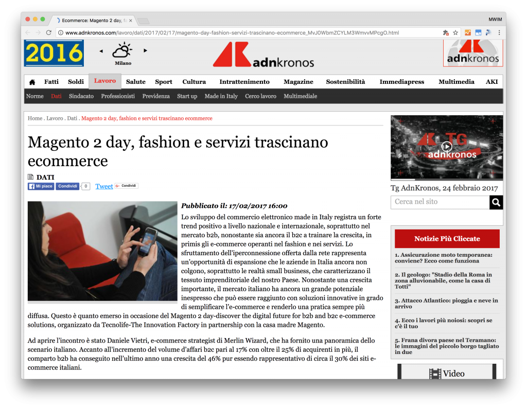Screen dimensions: 527x409
Task: Click the puzzle-piece extension icon in the address bar
Action: [x=446, y=32]
